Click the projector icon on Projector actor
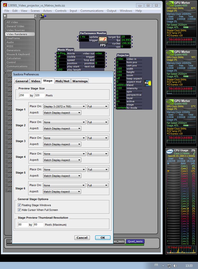Screen dimensions: 198x269 click(x=147, y=83)
